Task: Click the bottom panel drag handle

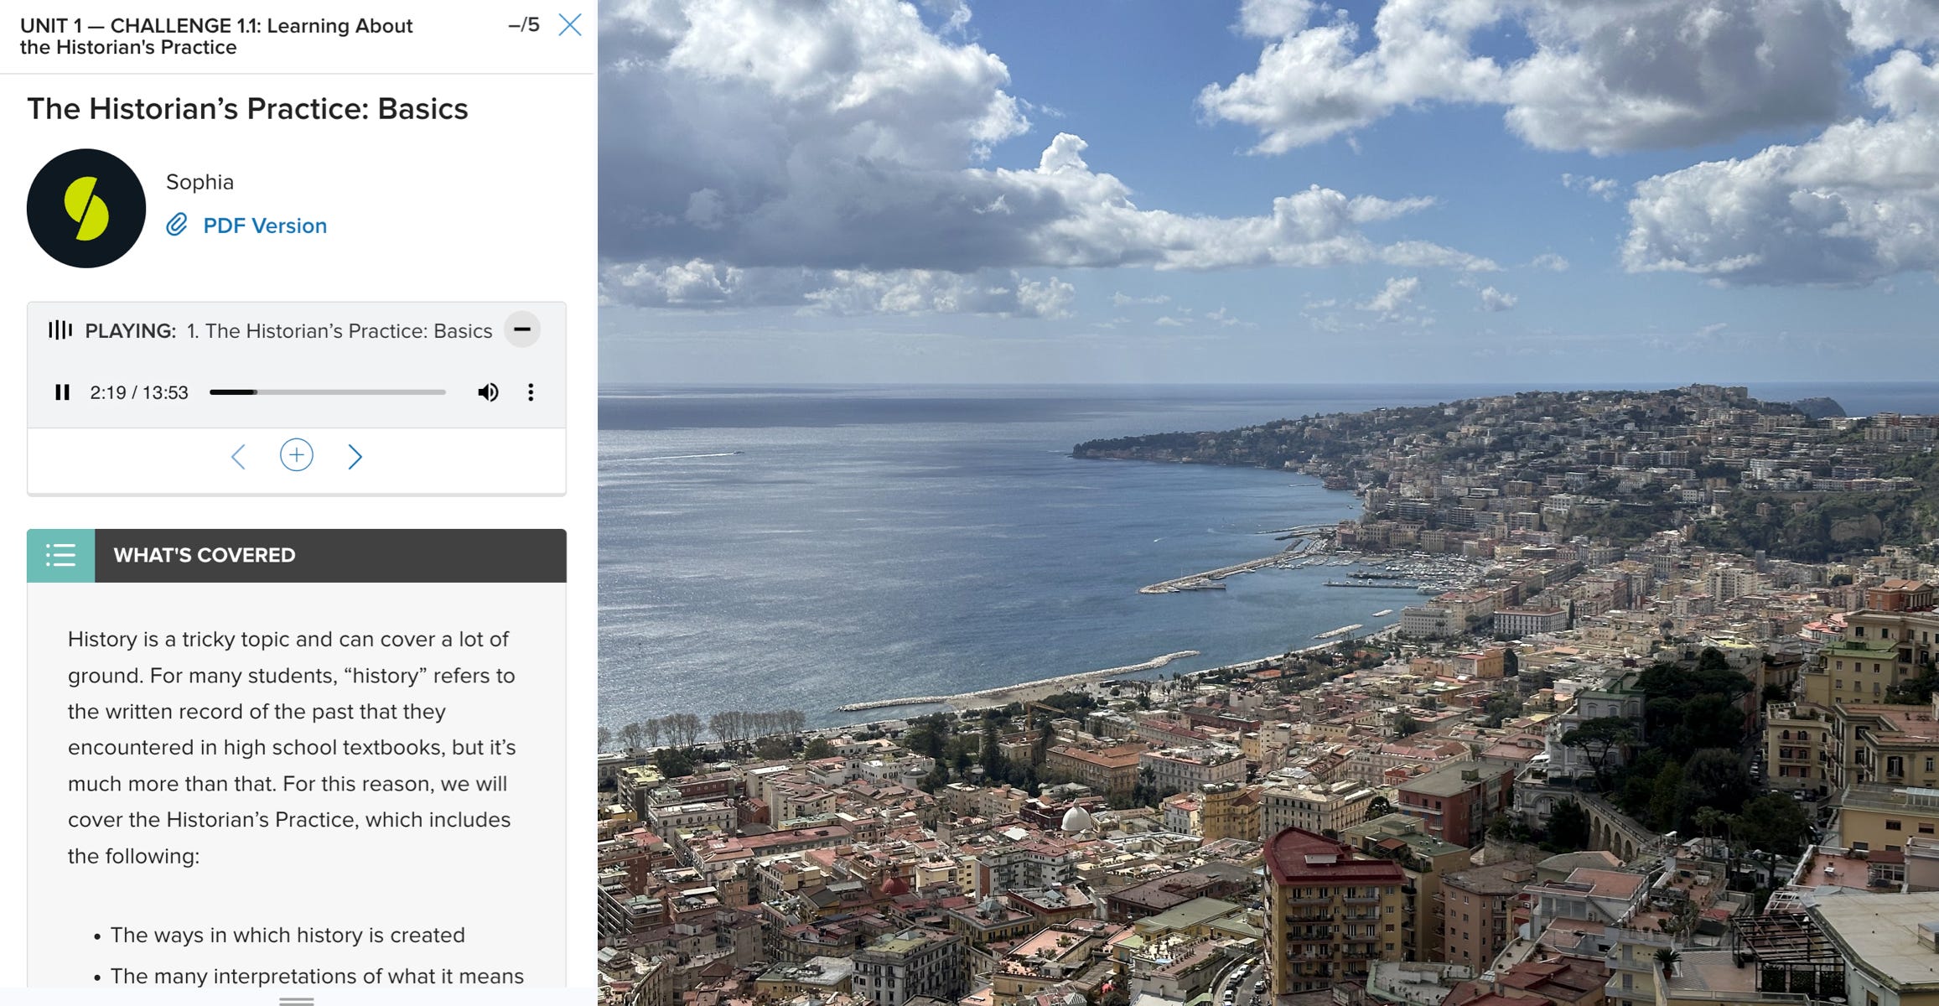Action: coord(296,1001)
